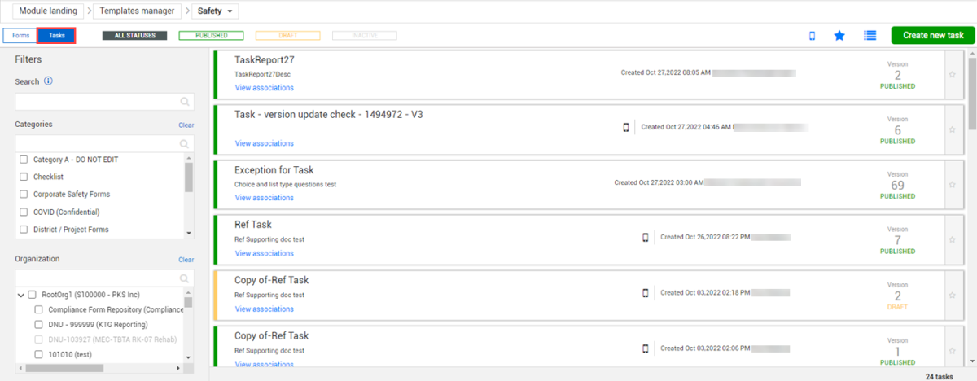Click the mobile device view icon in toolbar
This screenshot has height=381, width=977.
(812, 36)
